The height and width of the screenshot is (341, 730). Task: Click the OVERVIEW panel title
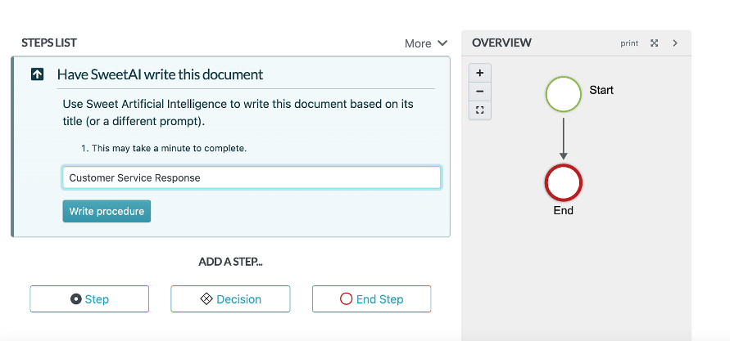coord(501,43)
